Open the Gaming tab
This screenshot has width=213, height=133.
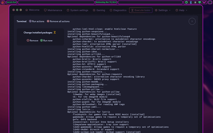99,10
